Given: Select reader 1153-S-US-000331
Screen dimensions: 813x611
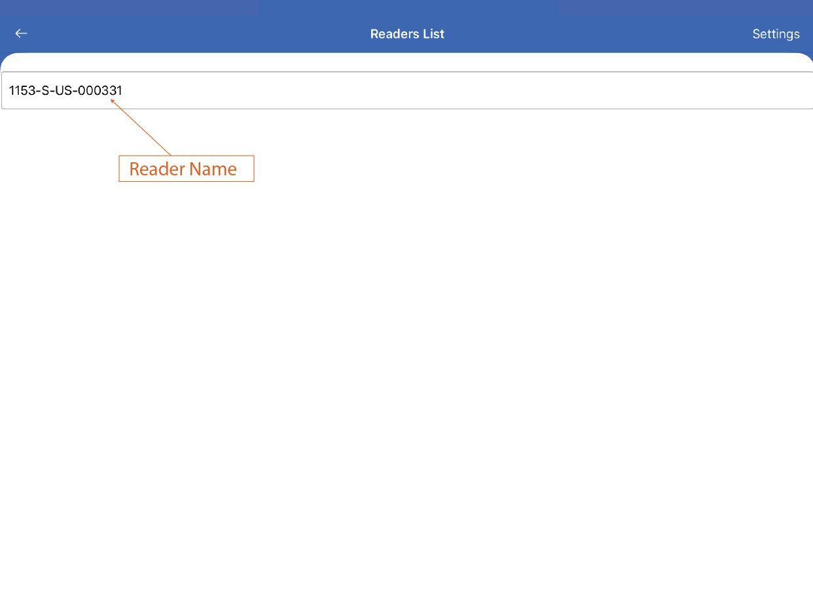Looking at the screenshot, I should pos(65,90).
